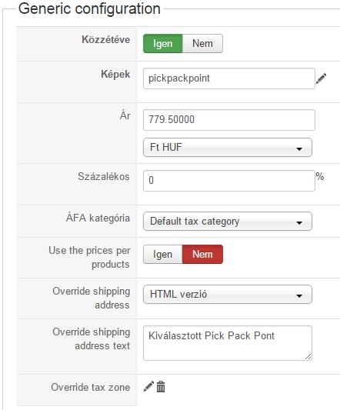Click the pencil icon next to Képek field

(x=322, y=78)
